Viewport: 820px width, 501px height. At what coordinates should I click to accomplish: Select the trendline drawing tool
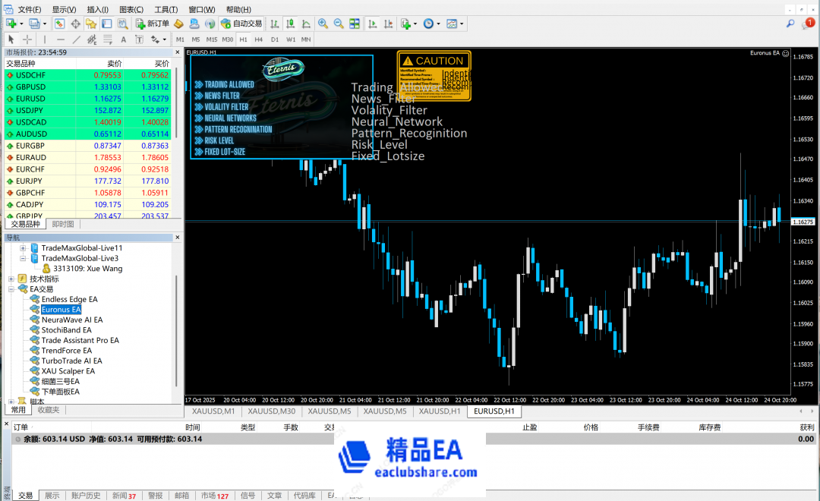(x=77, y=39)
